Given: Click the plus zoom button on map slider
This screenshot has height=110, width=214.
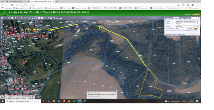Looking at the screenshot, I should [x=2, y=21].
